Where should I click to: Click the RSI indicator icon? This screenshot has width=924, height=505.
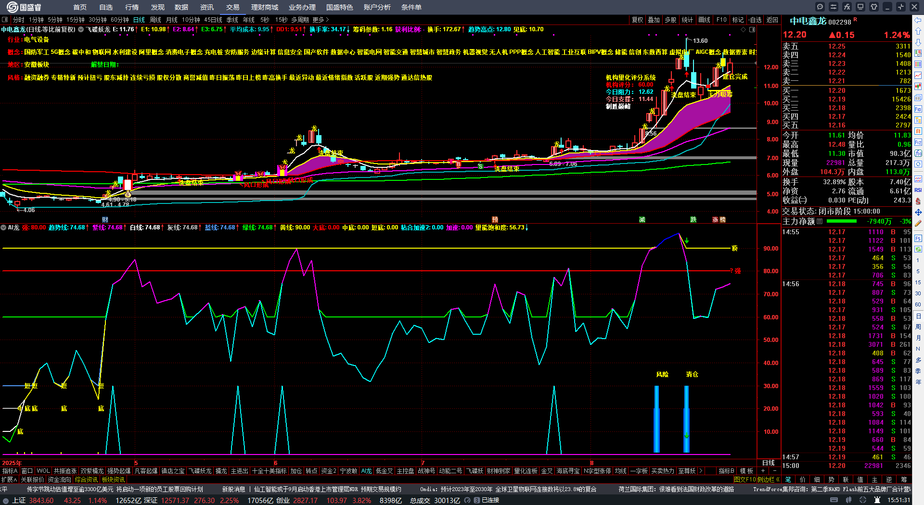pos(918,190)
